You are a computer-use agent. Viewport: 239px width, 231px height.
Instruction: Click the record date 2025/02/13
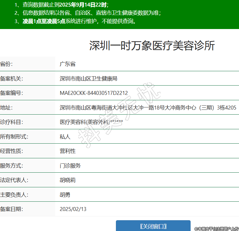[73, 209]
